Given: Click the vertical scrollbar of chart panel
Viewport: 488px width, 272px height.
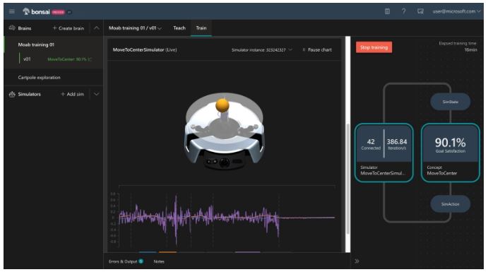Looking at the screenshot, I should (347, 179).
